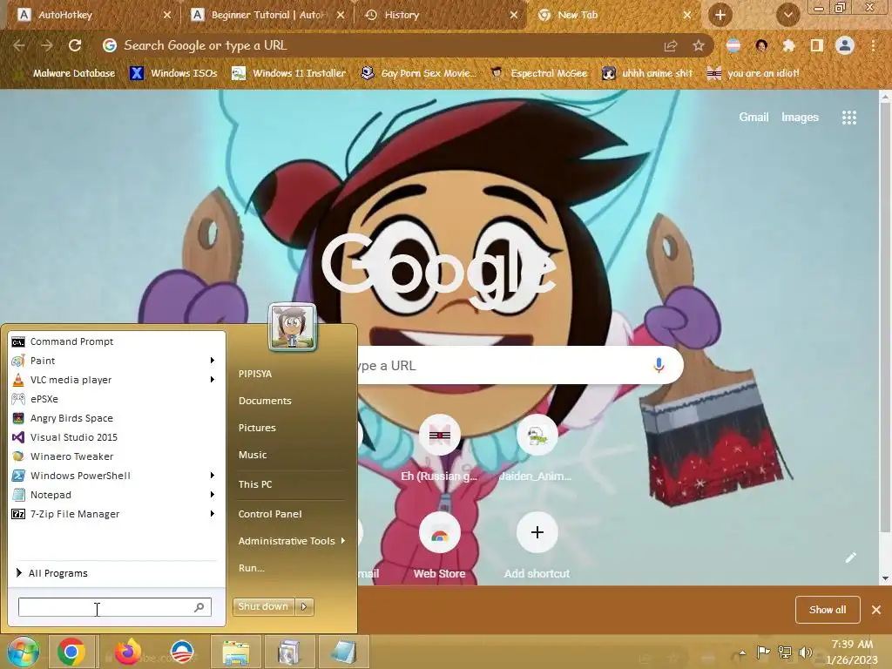Close the downloads bar
Image resolution: width=892 pixels, height=669 pixels.
coord(876,610)
